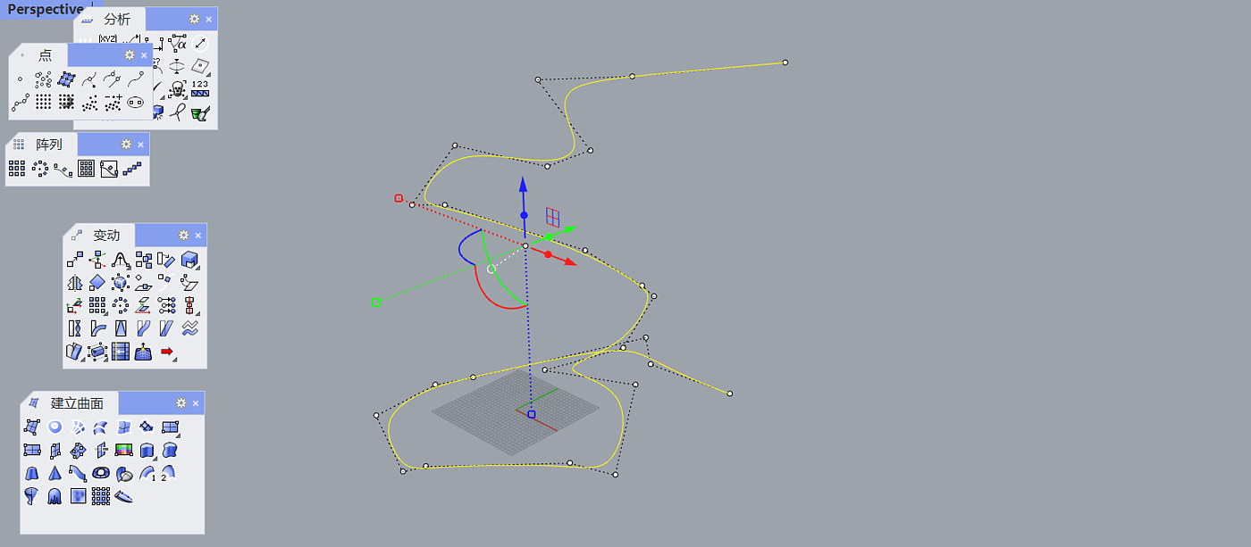Pick the Polar Array icon in 阵列 toolbar
The height and width of the screenshot is (547, 1251).
click(x=40, y=169)
